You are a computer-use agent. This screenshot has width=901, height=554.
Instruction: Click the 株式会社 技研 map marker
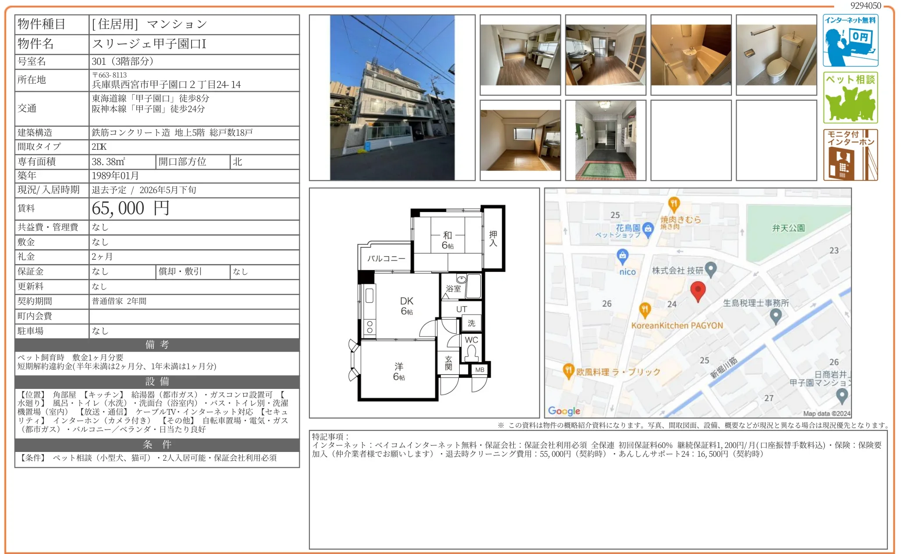pyautogui.click(x=711, y=269)
